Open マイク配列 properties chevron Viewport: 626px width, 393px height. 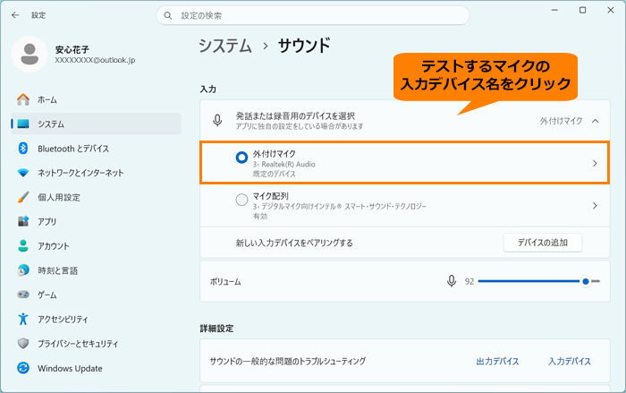tap(595, 206)
